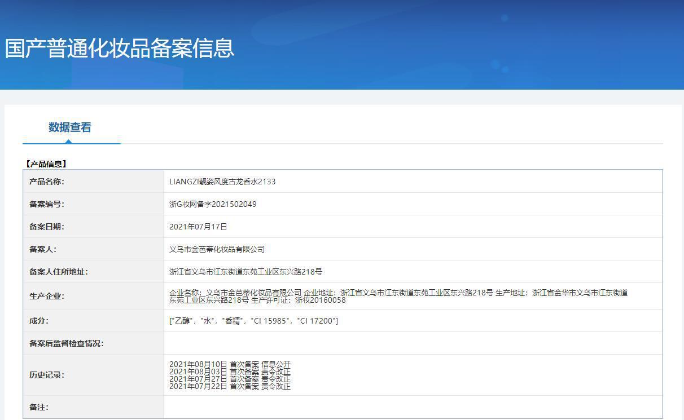This screenshot has width=684, height=420.
Task: Select the 【产品信息】 section heading
Action: [46, 164]
